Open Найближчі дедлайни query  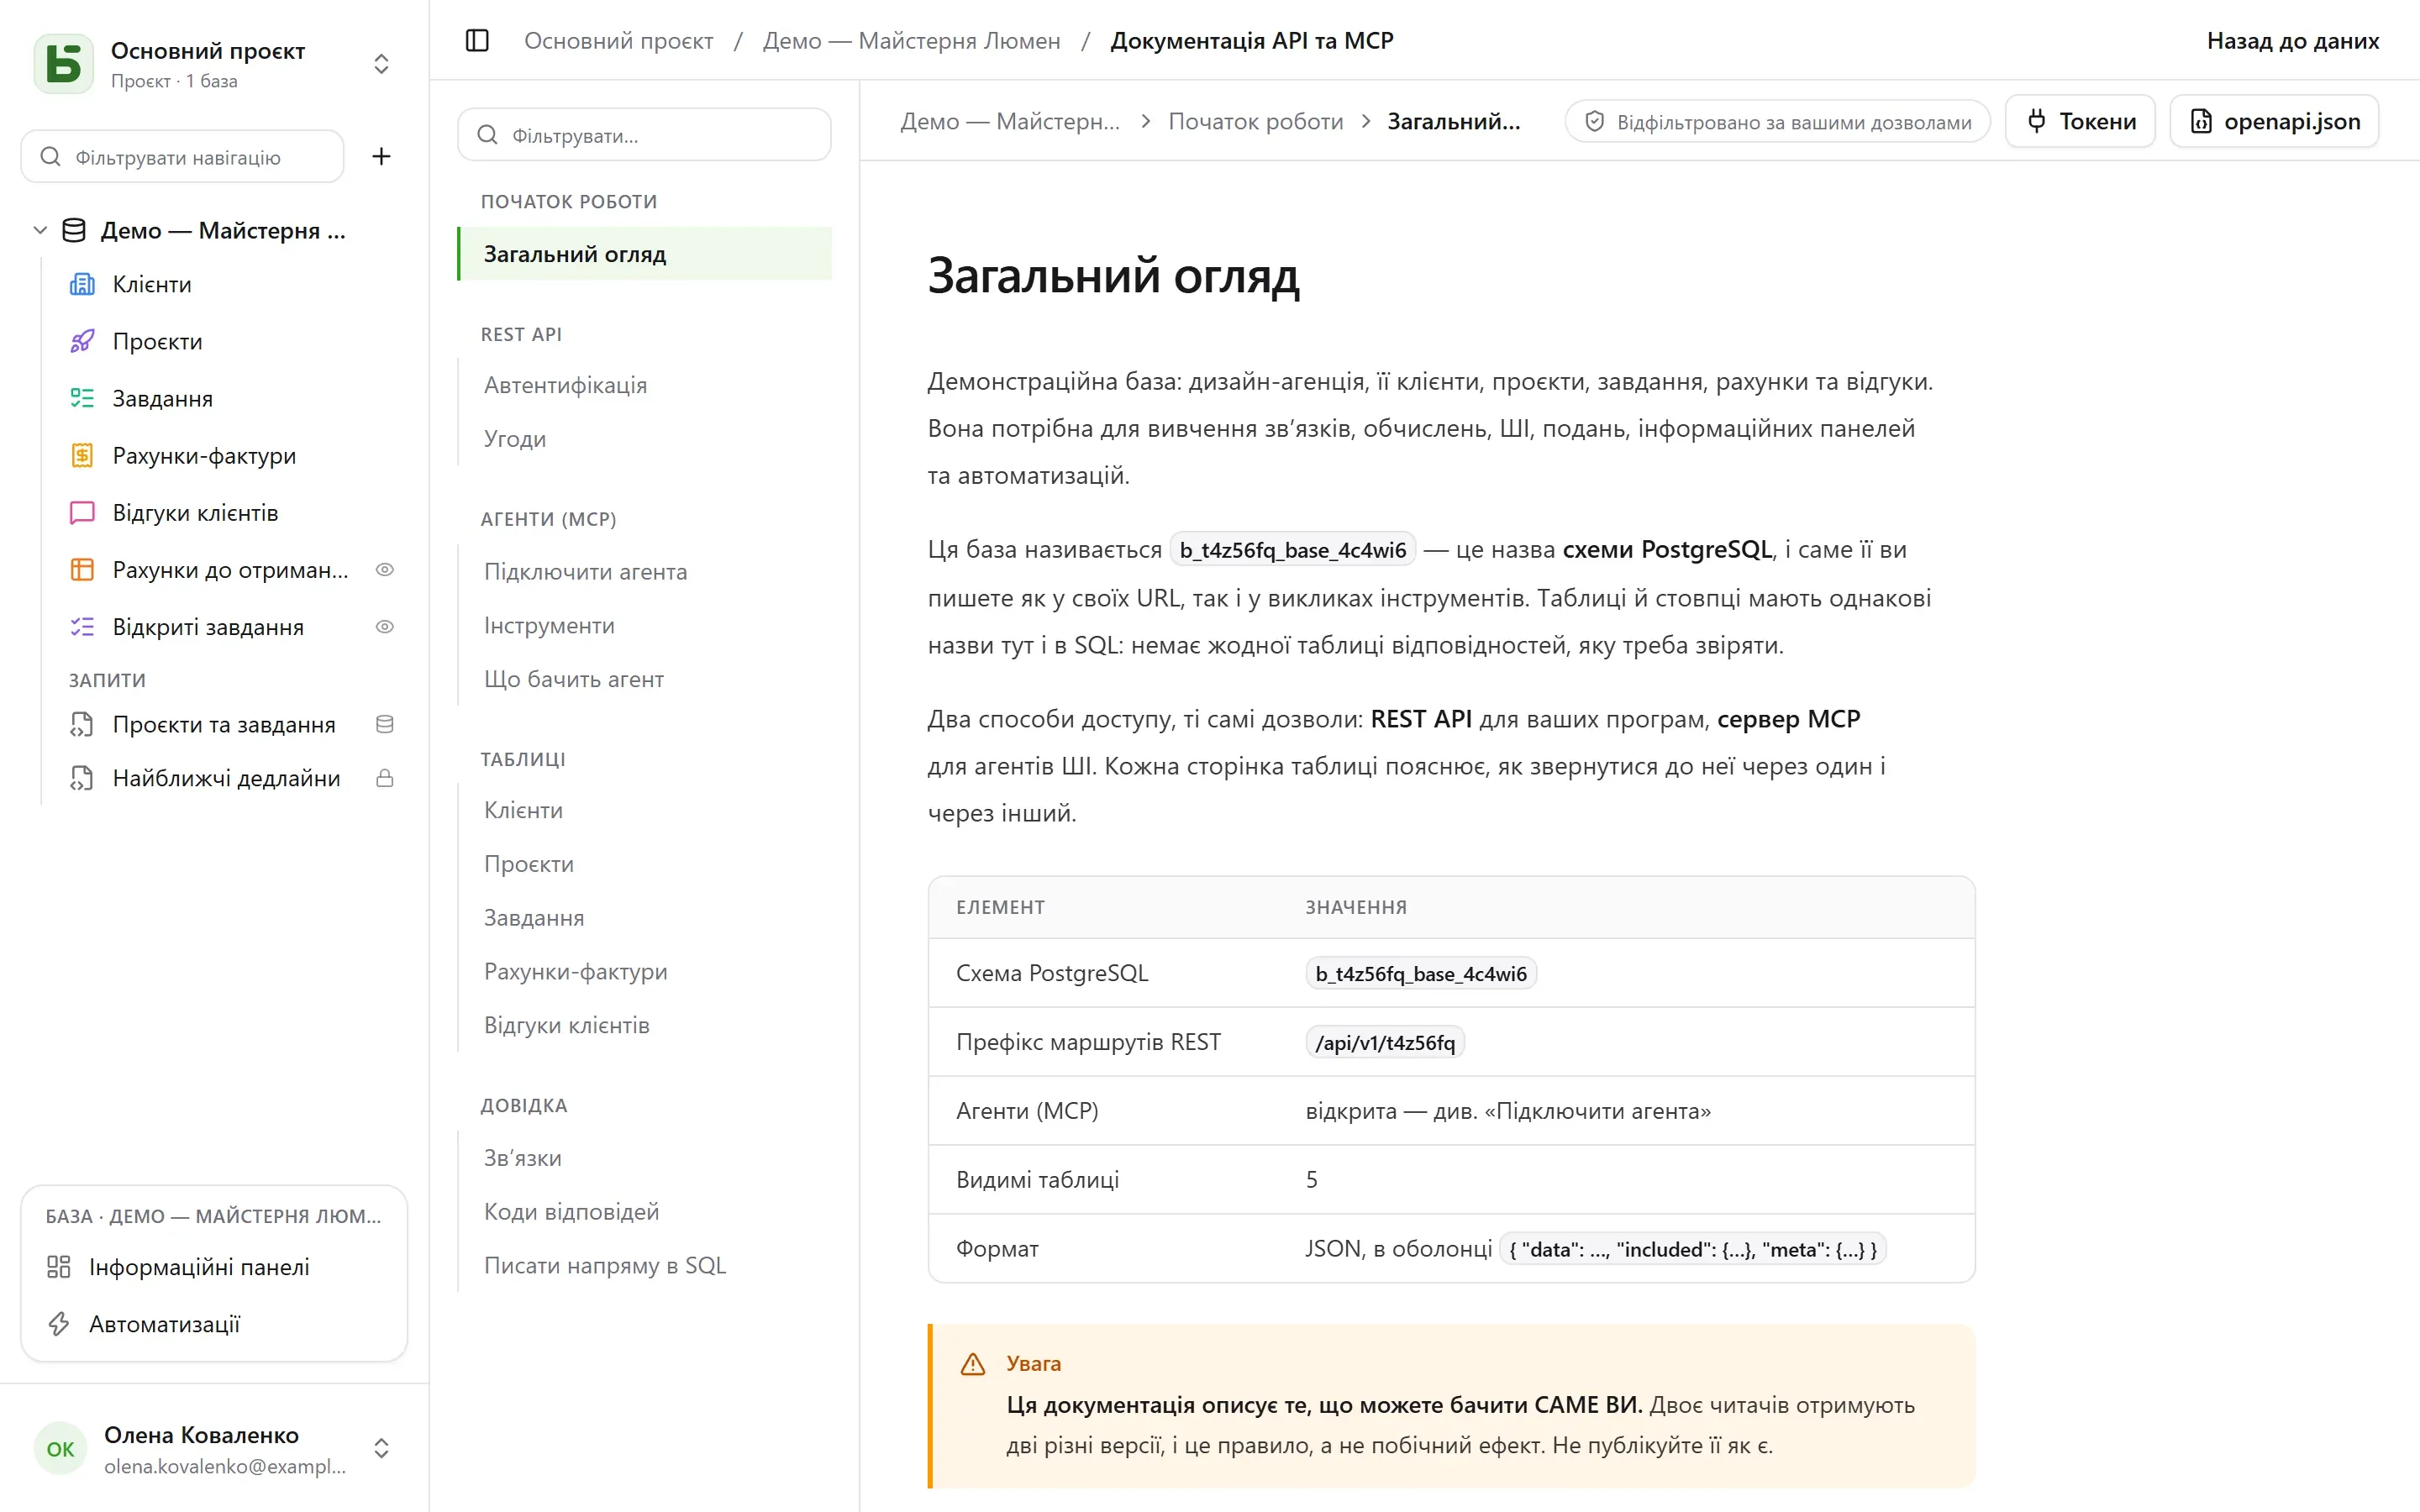click(x=226, y=778)
